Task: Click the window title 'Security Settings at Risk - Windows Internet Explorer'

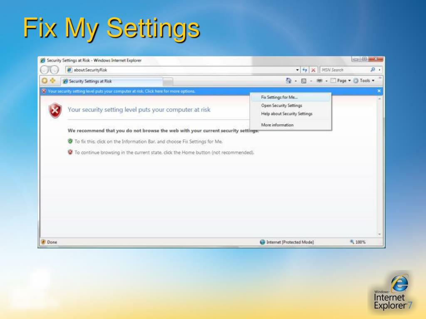Action: 94,60
